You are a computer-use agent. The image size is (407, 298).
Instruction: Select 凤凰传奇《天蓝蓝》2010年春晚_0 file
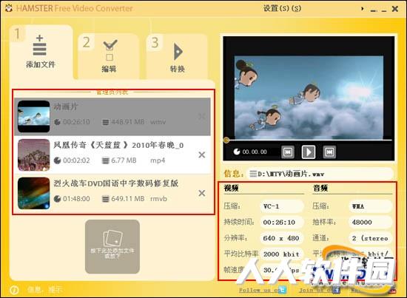(x=112, y=155)
